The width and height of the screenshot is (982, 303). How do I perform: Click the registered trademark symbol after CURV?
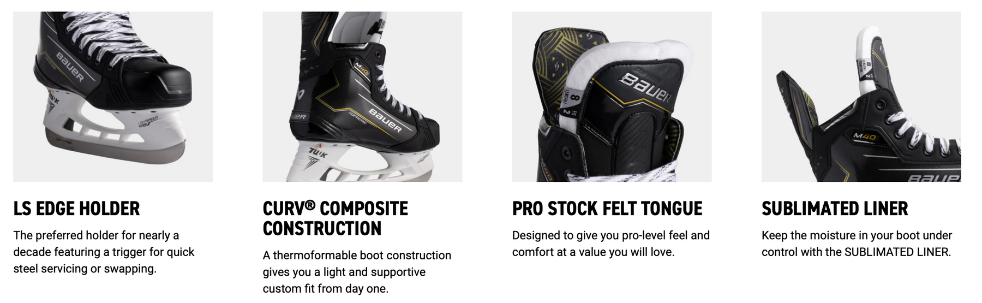pyautogui.click(x=310, y=205)
